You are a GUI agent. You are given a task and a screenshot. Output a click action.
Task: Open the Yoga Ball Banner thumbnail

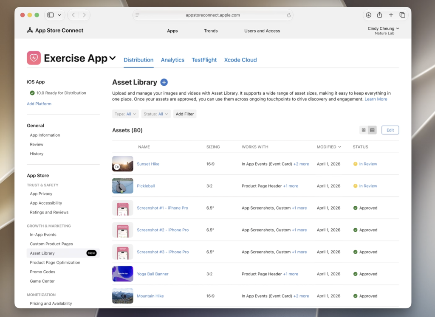[123, 274]
